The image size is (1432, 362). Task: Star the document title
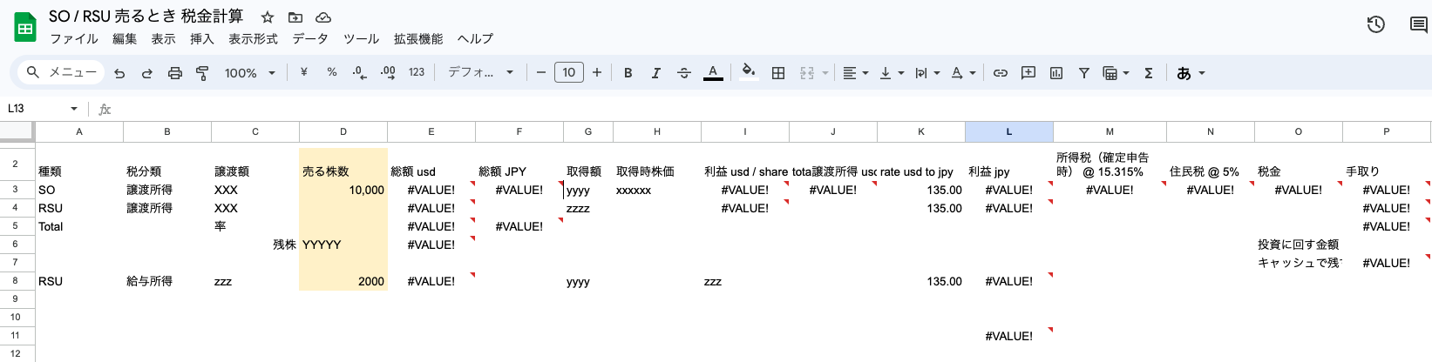point(268,17)
